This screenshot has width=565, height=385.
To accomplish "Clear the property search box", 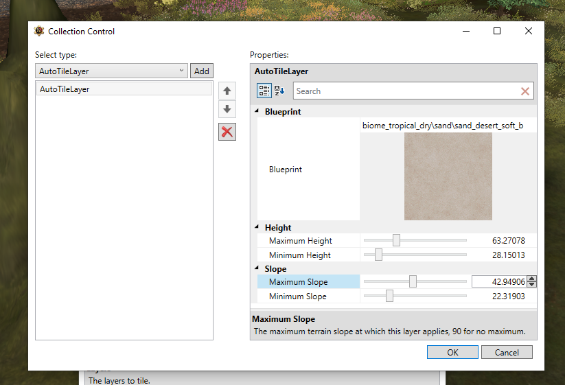I will pyautogui.click(x=525, y=91).
